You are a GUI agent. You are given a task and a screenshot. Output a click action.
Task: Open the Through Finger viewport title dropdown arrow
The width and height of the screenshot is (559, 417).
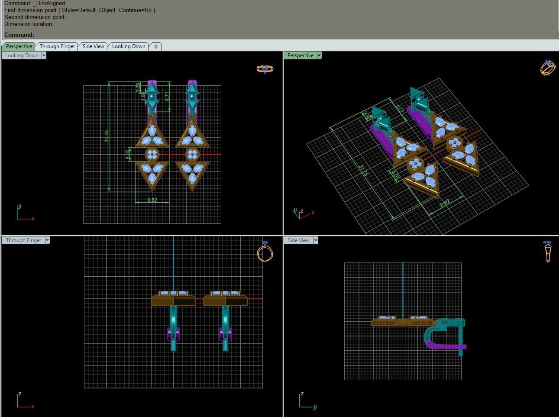tap(47, 240)
